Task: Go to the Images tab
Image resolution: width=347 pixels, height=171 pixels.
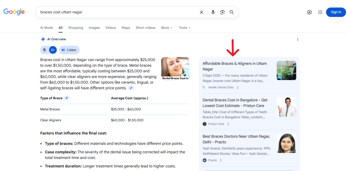Action: point(94,28)
